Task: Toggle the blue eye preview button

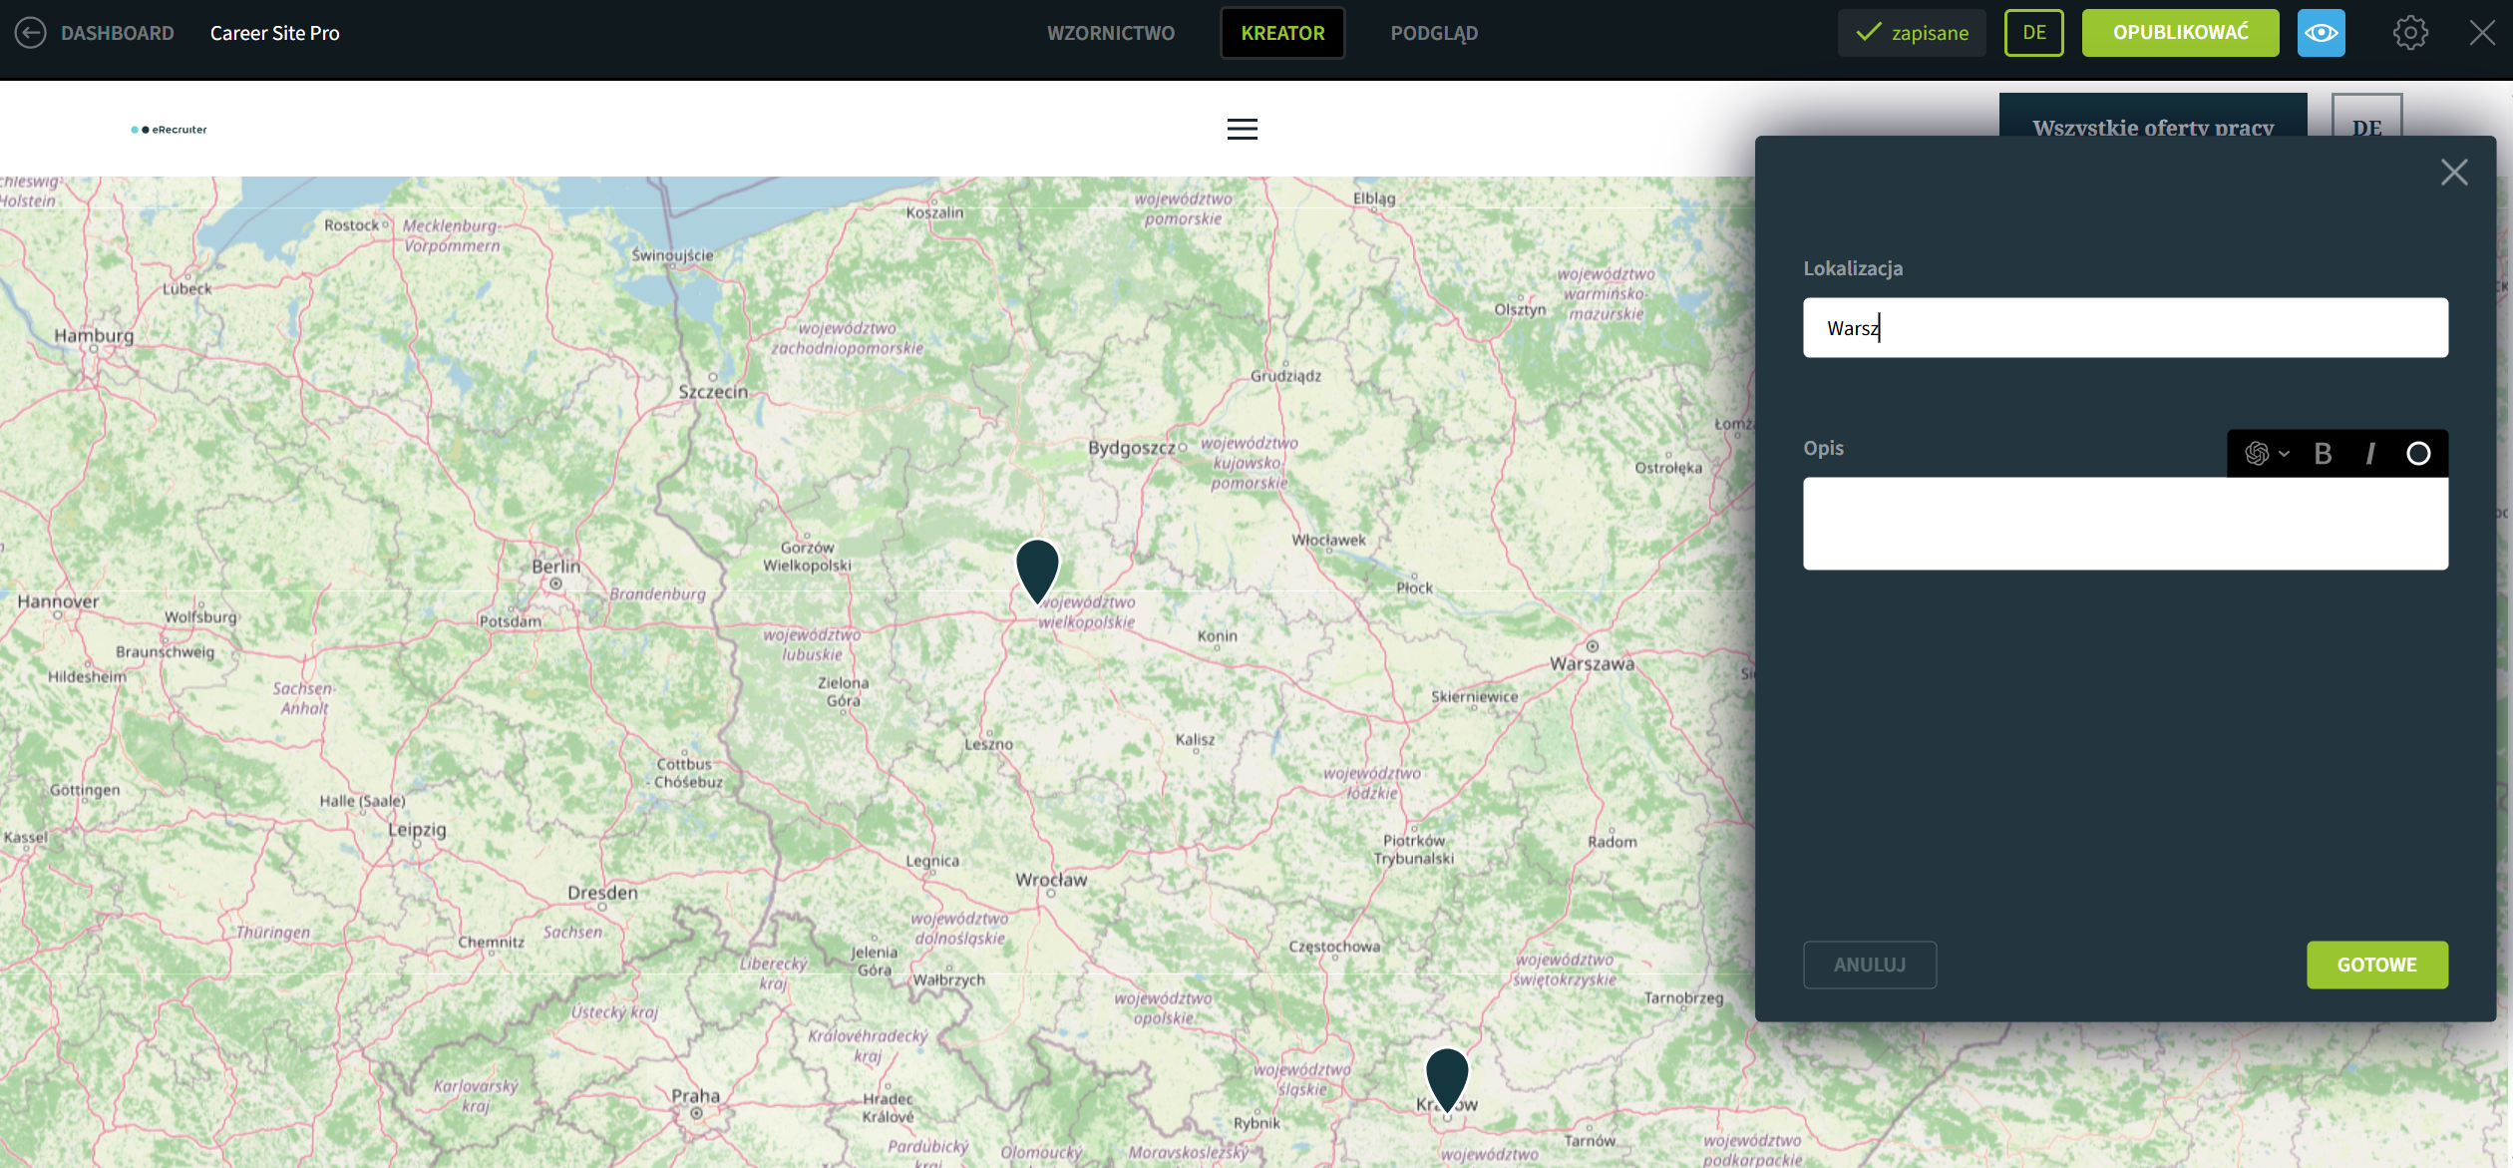Action: [2321, 33]
